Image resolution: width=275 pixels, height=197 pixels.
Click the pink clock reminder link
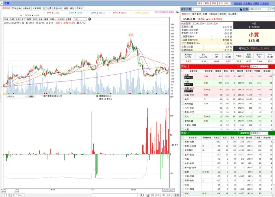165,12
